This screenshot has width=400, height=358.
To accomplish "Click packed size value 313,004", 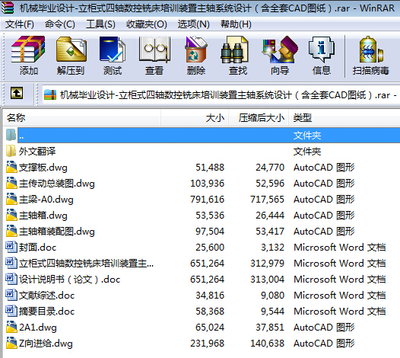I will [x=267, y=280].
